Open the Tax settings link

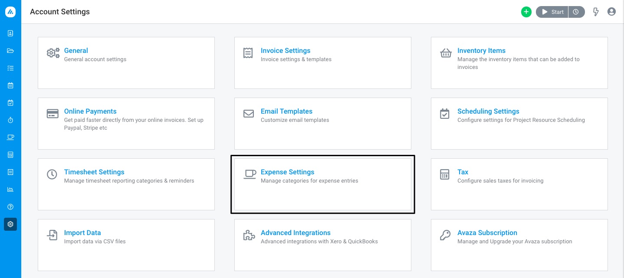tap(463, 172)
